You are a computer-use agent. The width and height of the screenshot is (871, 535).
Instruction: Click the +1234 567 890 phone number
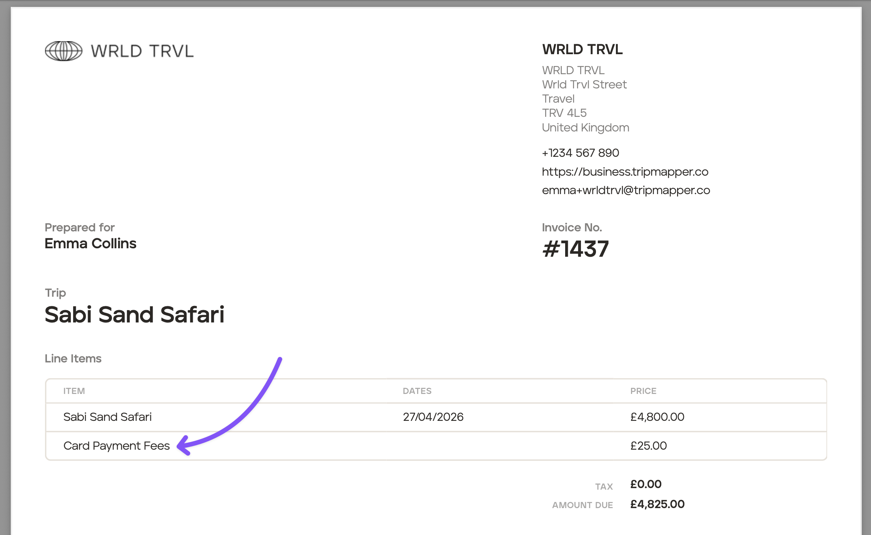tap(580, 153)
